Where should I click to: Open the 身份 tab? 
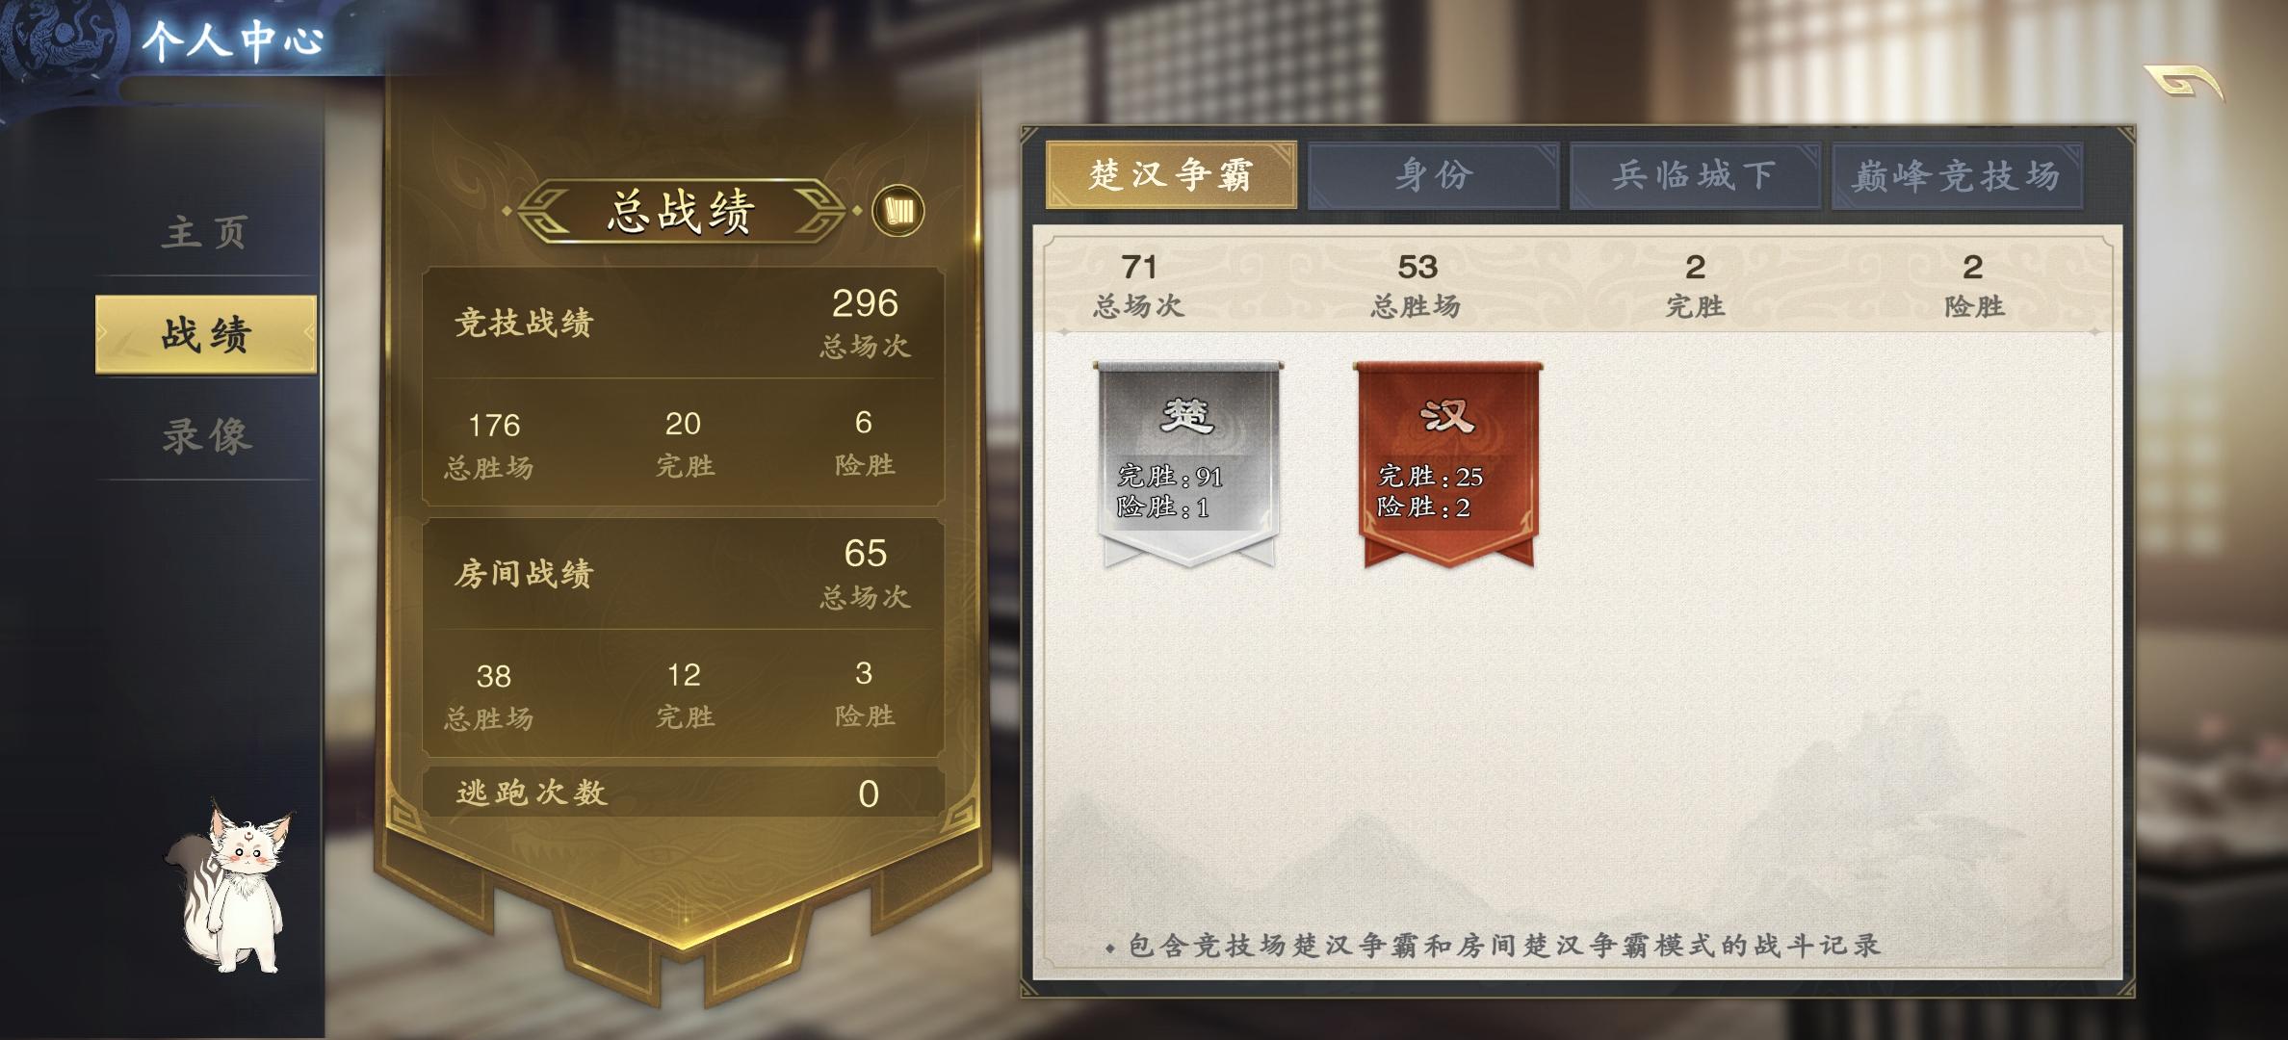(1434, 175)
